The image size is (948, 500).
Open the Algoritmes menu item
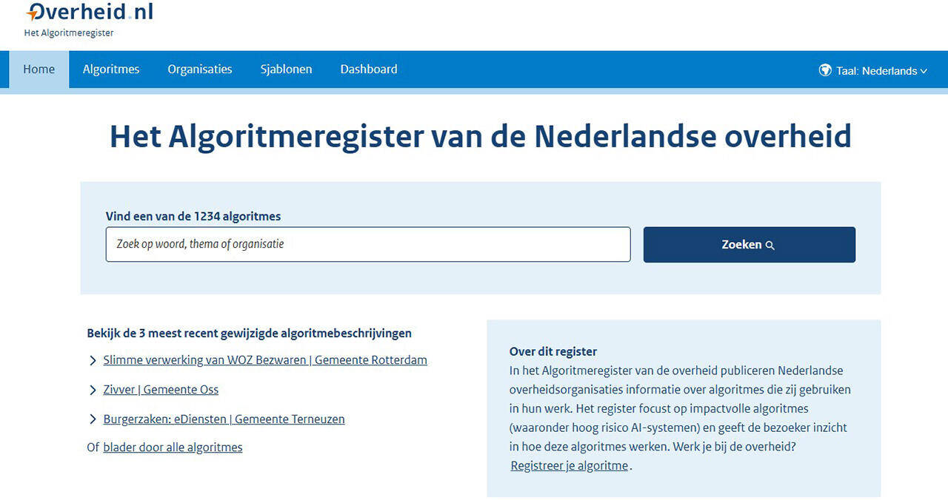point(111,70)
